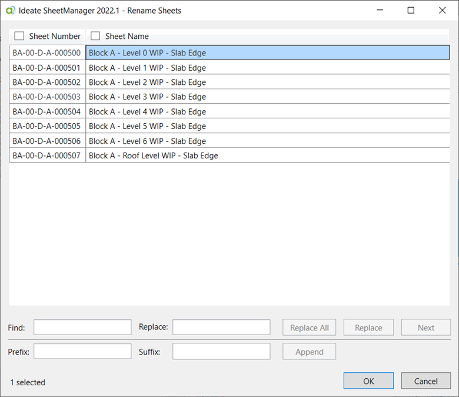Minimize the Rename Sheets window

(380, 10)
